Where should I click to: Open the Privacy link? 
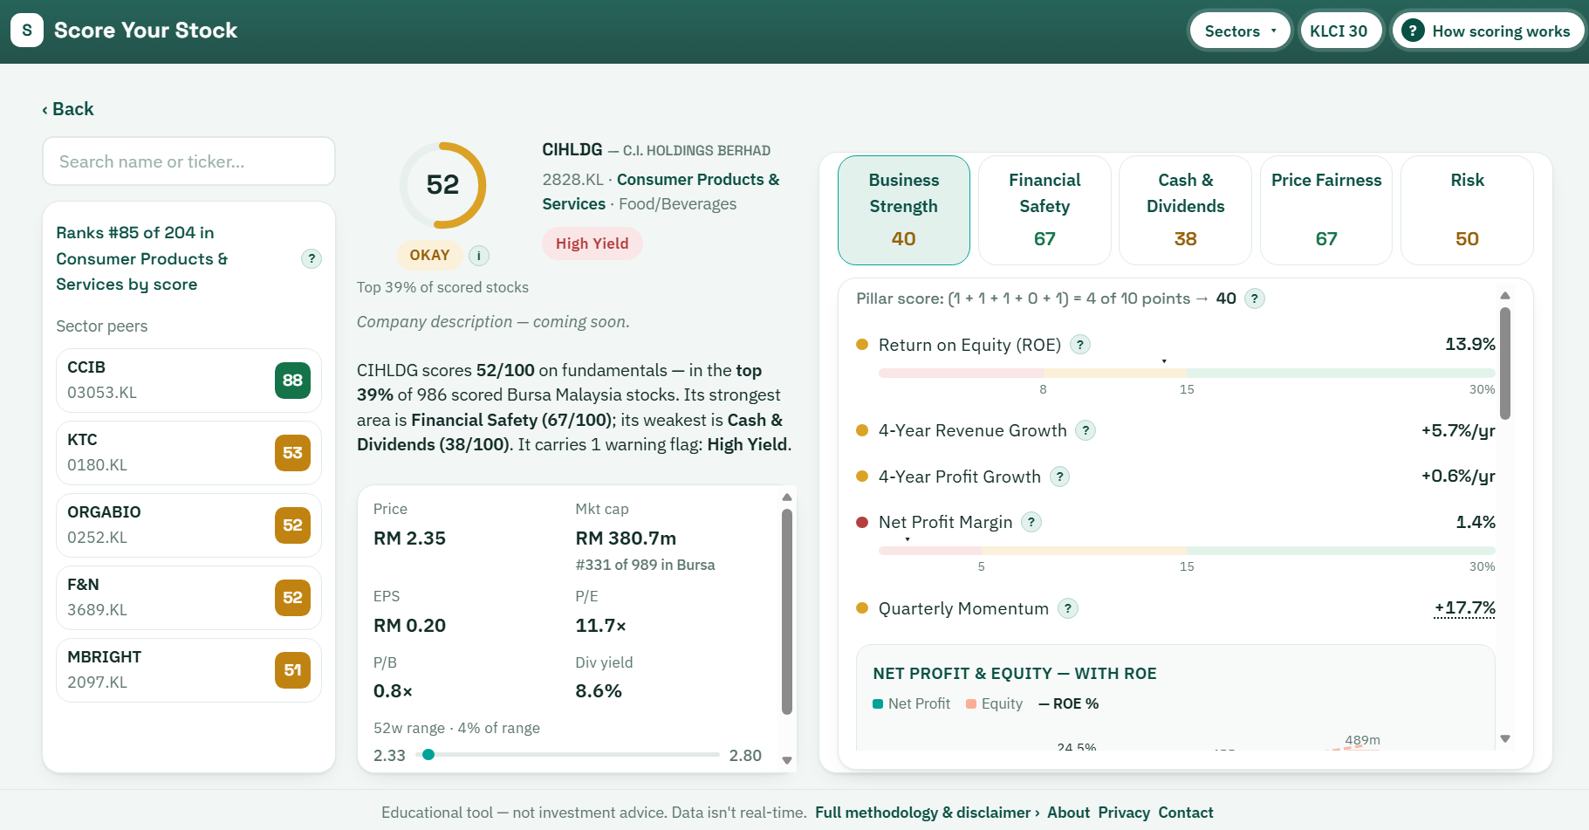(x=1124, y=813)
